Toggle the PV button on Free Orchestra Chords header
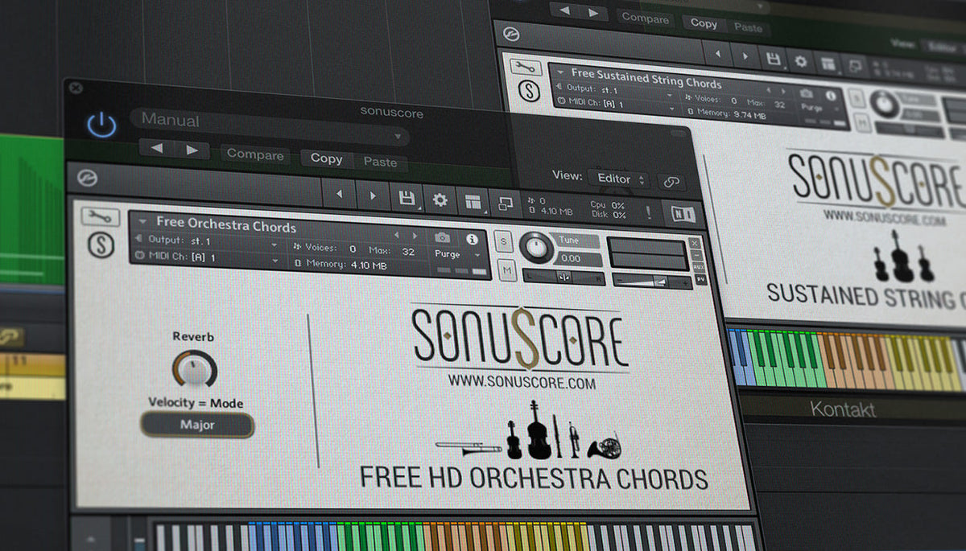The image size is (966, 551). 700,280
